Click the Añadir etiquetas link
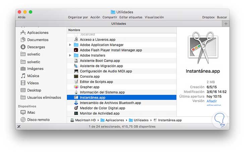Viewport: 245px width, 152px height. click(x=214, y=103)
